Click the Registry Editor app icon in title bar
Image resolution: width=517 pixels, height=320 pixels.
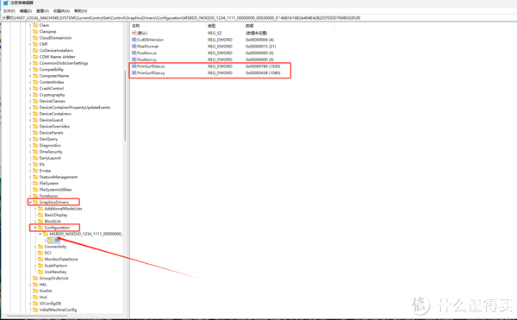click(5, 3)
